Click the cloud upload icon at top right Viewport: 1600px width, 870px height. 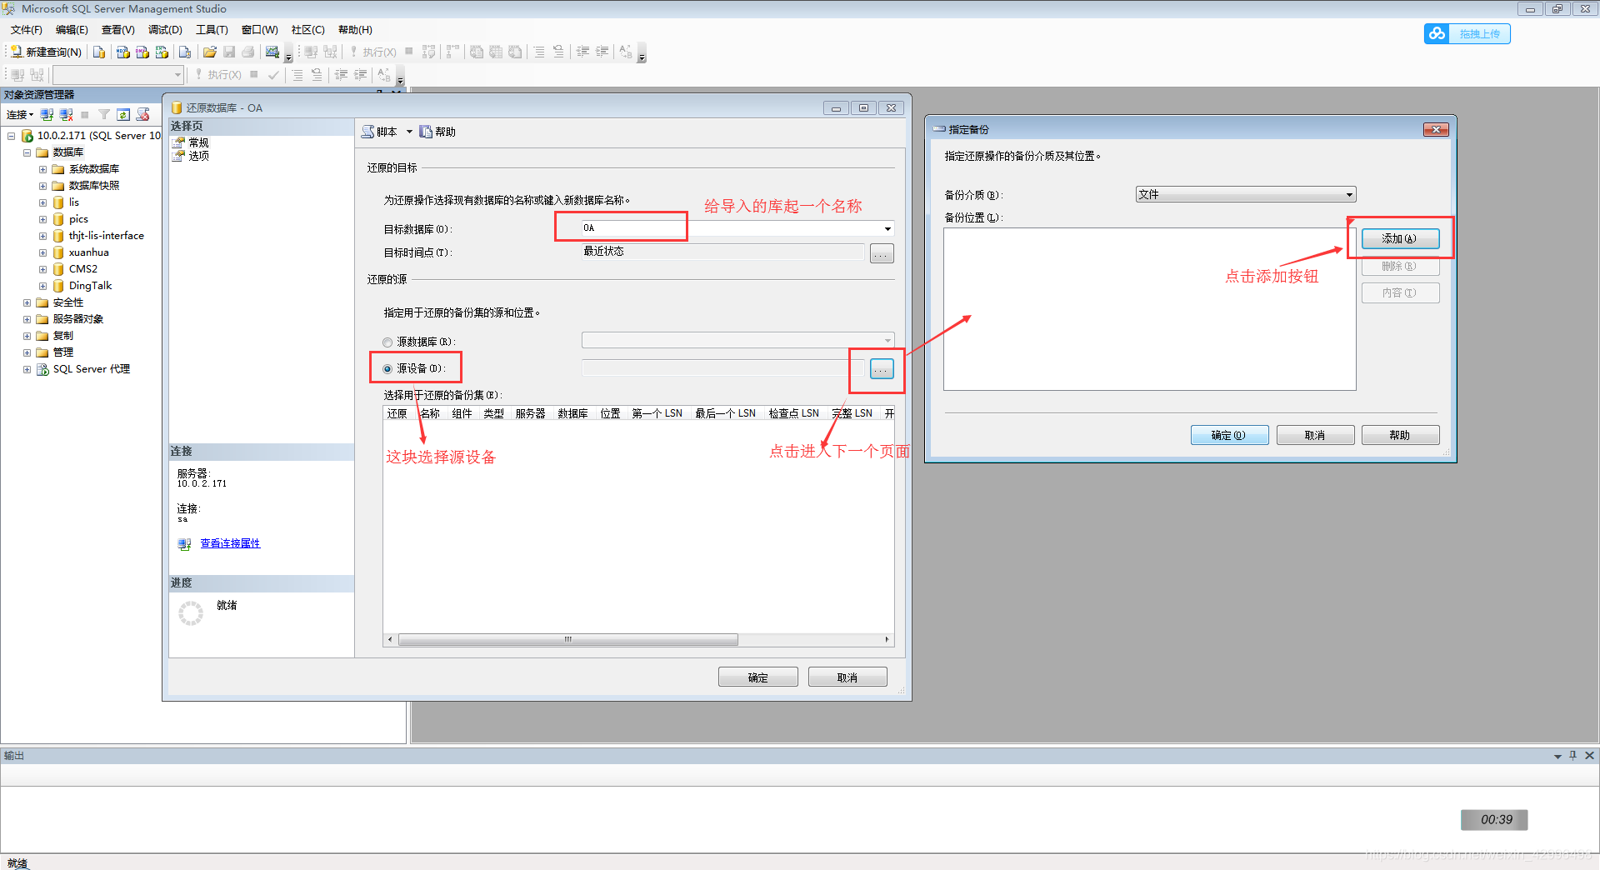1437,33
